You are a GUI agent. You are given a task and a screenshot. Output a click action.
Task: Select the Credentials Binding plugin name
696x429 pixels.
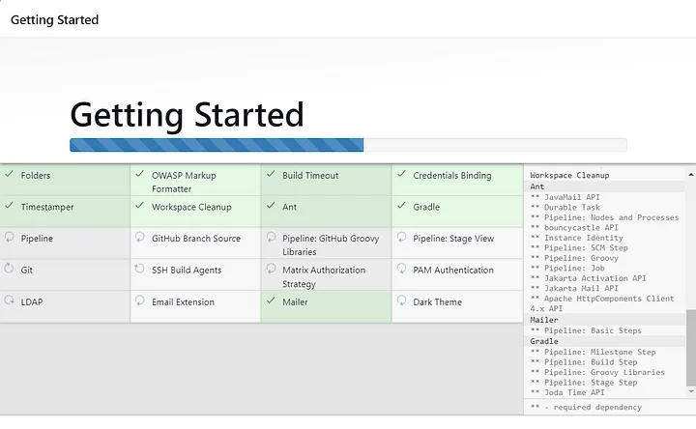click(452, 176)
